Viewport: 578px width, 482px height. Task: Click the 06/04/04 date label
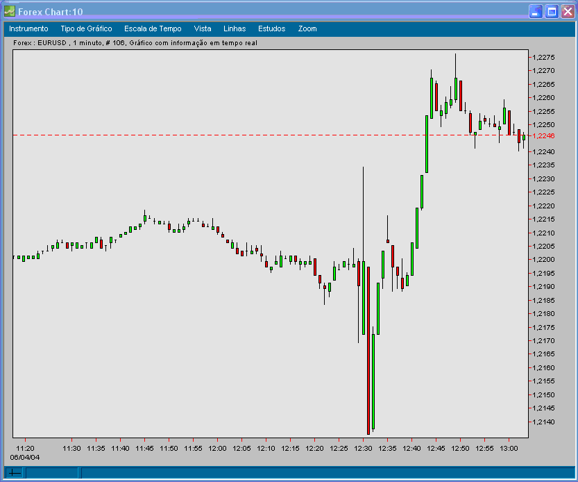[26, 458]
